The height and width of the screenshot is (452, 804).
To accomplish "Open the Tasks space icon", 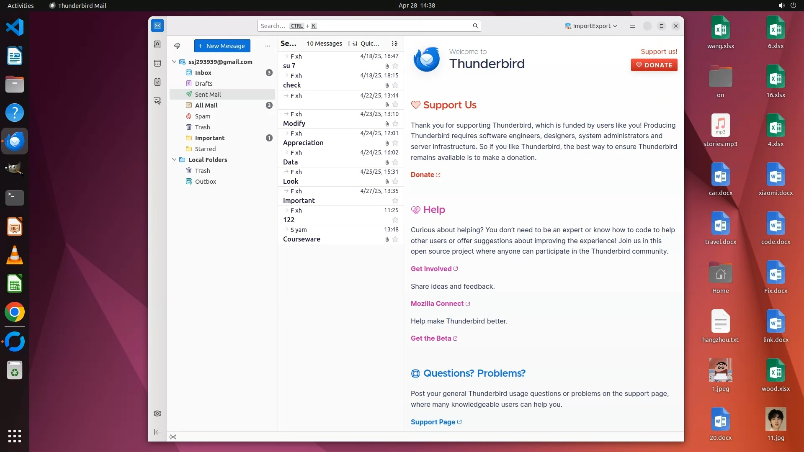I will tap(157, 82).
